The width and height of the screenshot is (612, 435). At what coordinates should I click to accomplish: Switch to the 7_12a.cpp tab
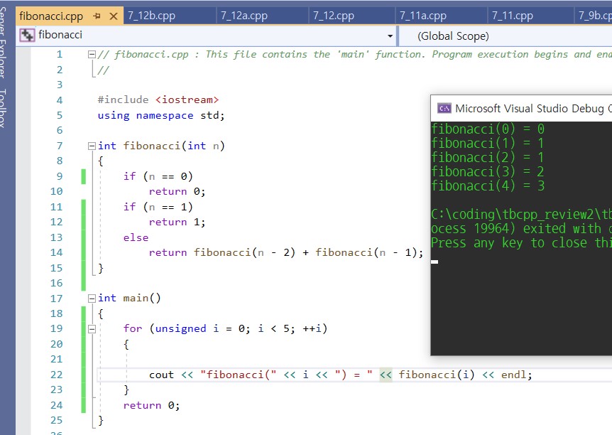click(x=244, y=16)
